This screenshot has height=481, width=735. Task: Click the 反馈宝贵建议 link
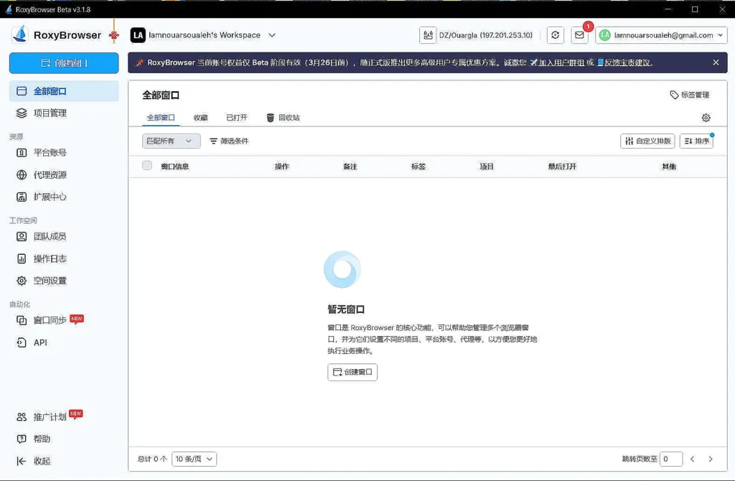tap(624, 62)
